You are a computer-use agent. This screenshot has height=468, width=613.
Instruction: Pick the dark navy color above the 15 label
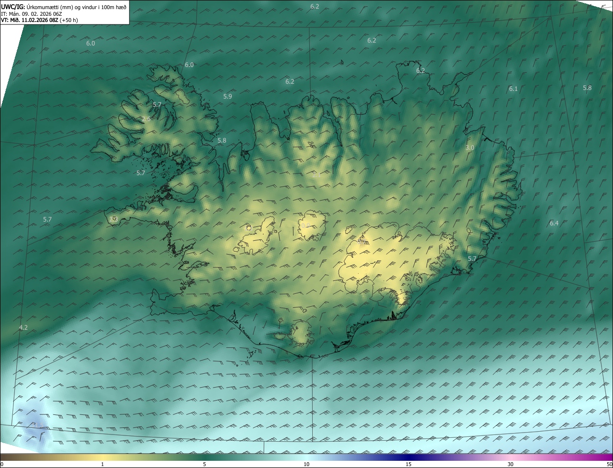click(x=409, y=457)
